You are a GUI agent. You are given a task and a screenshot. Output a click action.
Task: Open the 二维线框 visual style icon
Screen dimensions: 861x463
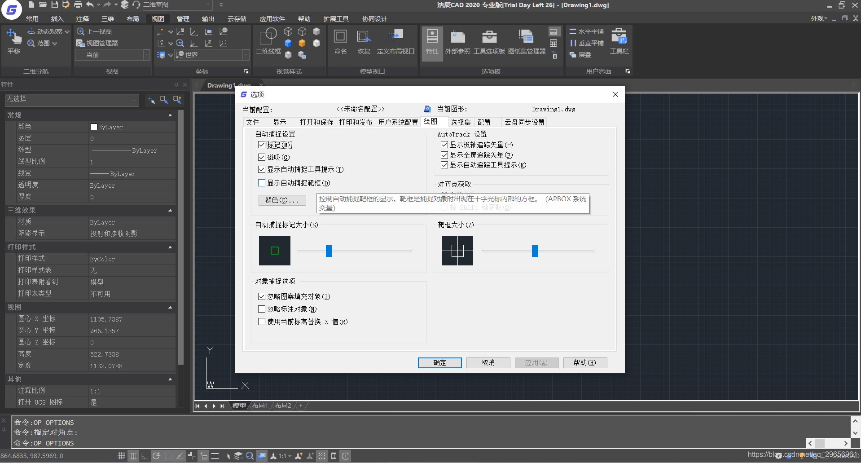point(268,36)
